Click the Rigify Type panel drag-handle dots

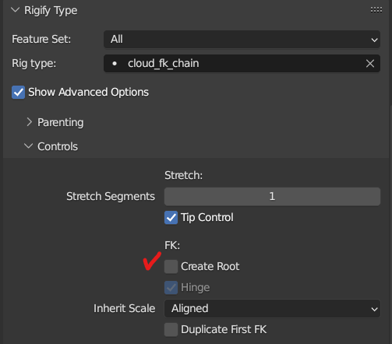tap(376, 10)
